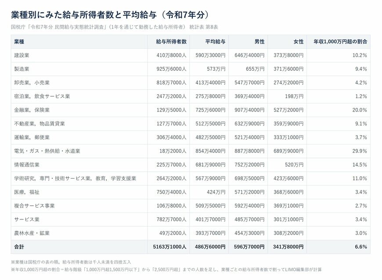Screen dimensions: 382x280
Task: Click the subtitle citing 国税庁 民間給与実態統計調査
Action: pyautogui.click(x=114, y=27)
